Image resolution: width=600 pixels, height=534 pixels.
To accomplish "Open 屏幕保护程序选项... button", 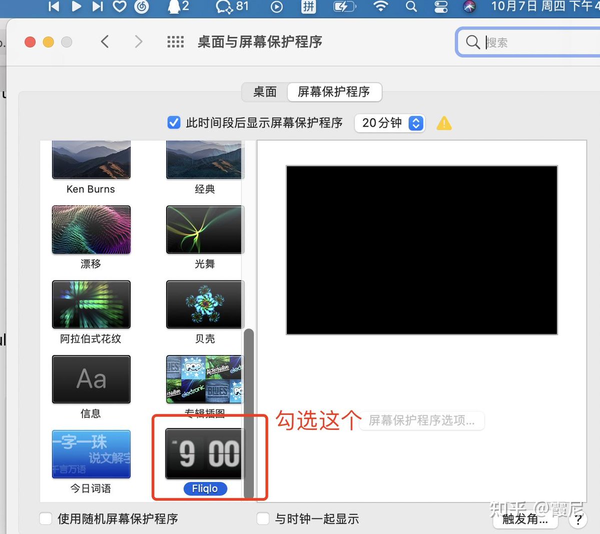I will tap(422, 420).
